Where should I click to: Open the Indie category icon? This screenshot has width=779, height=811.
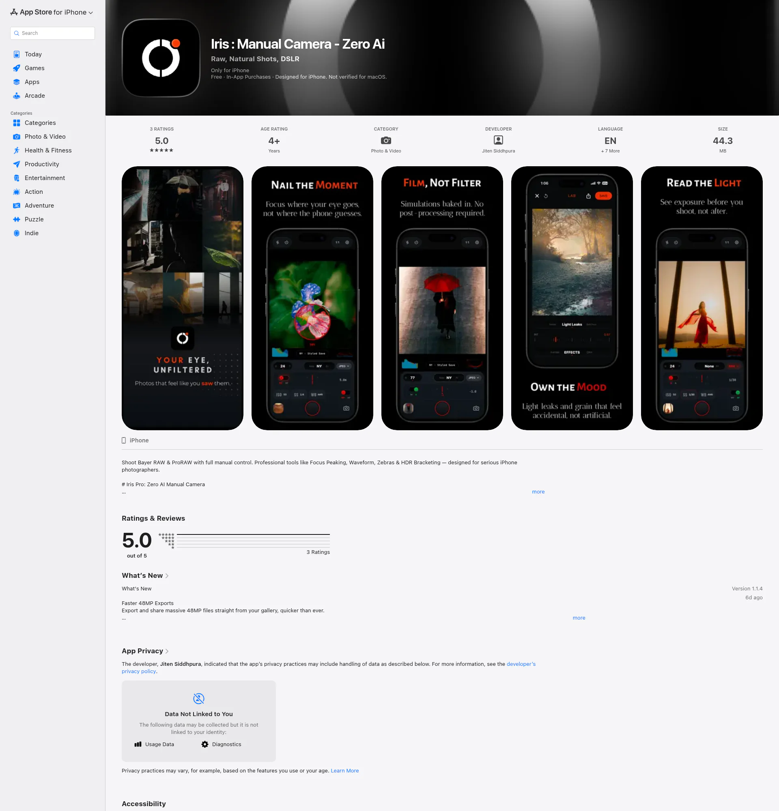click(x=17, y=233)
